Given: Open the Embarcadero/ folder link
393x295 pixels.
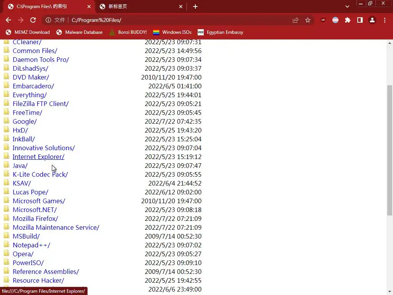Looking at the screenshot, I should coord(33,86).
